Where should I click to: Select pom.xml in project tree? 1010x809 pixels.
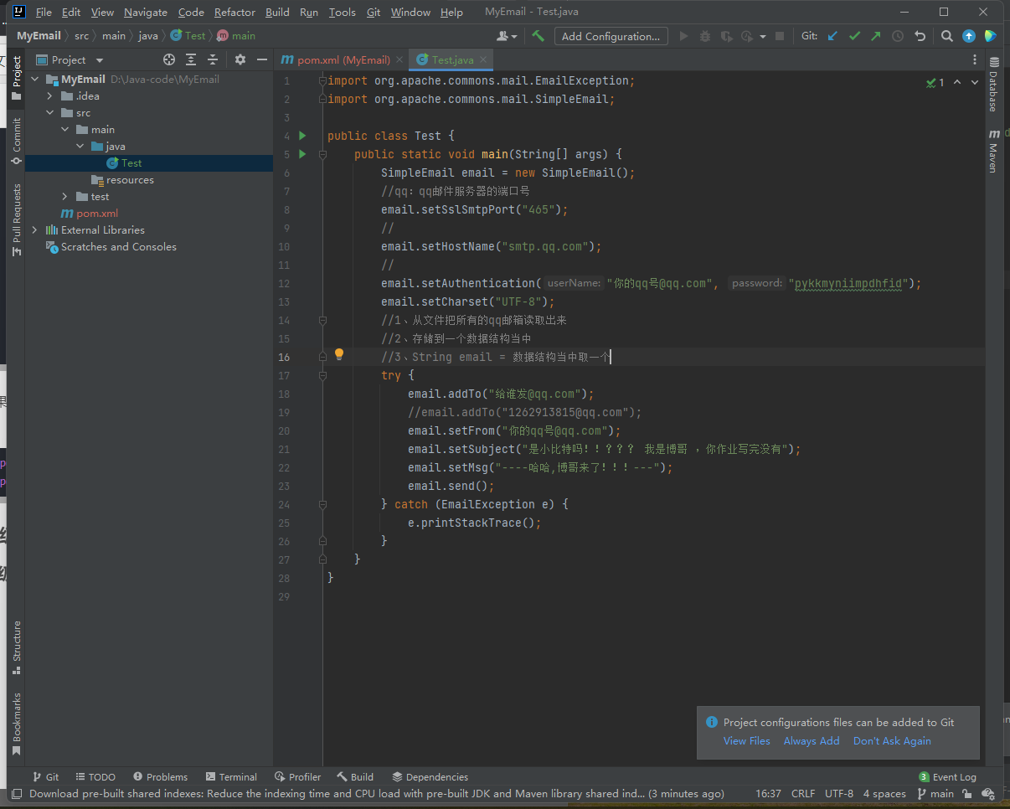97,214
